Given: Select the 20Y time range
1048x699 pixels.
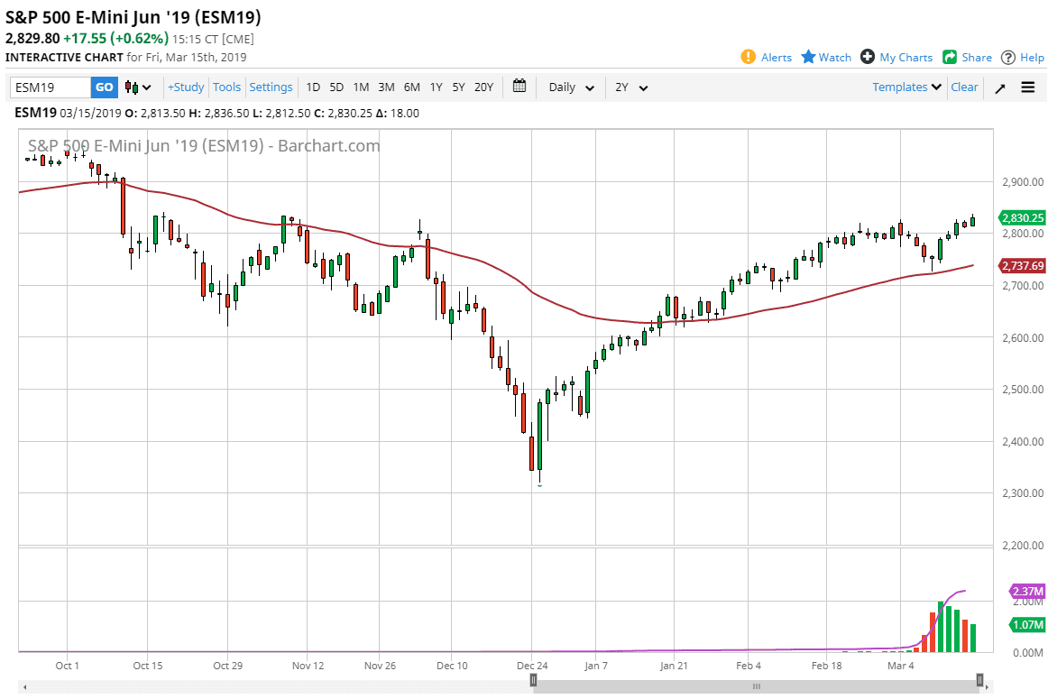Looking at the screenshot, I should point(484,87).
